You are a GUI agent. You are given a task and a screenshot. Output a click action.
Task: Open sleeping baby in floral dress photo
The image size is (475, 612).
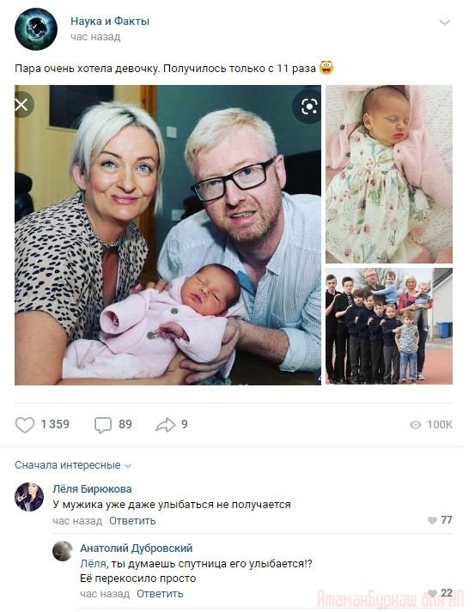tap(389, 174)
